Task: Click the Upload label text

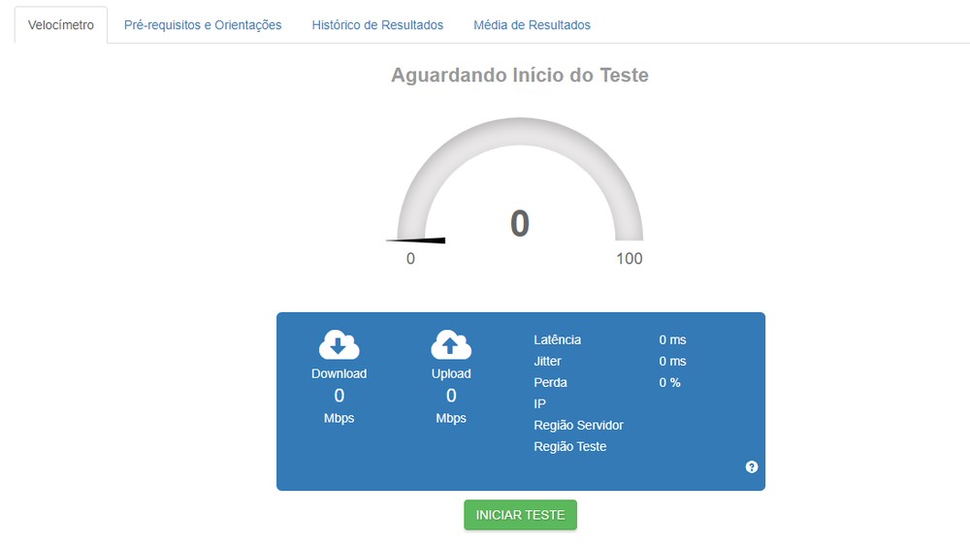Action: pos(451,373)
